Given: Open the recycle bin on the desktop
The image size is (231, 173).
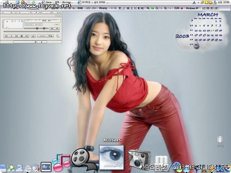Looking at the screenshot, I should (x=220, y=139).
